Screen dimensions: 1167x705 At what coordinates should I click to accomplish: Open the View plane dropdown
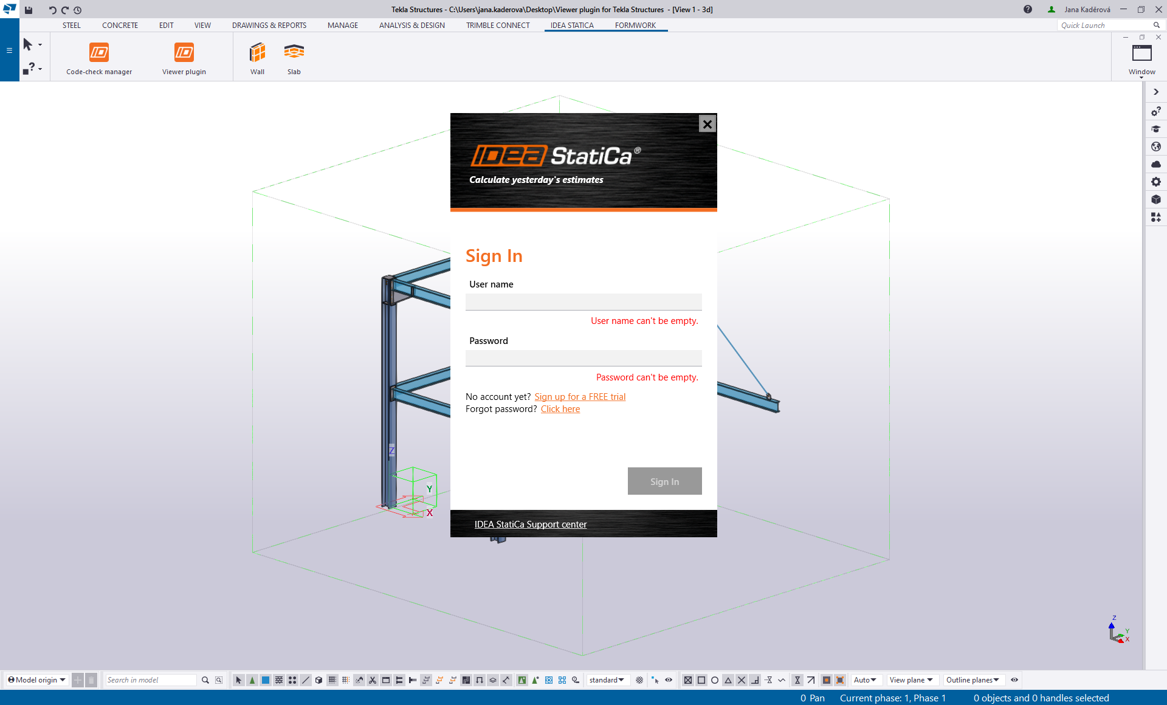(x=911, y=680)
